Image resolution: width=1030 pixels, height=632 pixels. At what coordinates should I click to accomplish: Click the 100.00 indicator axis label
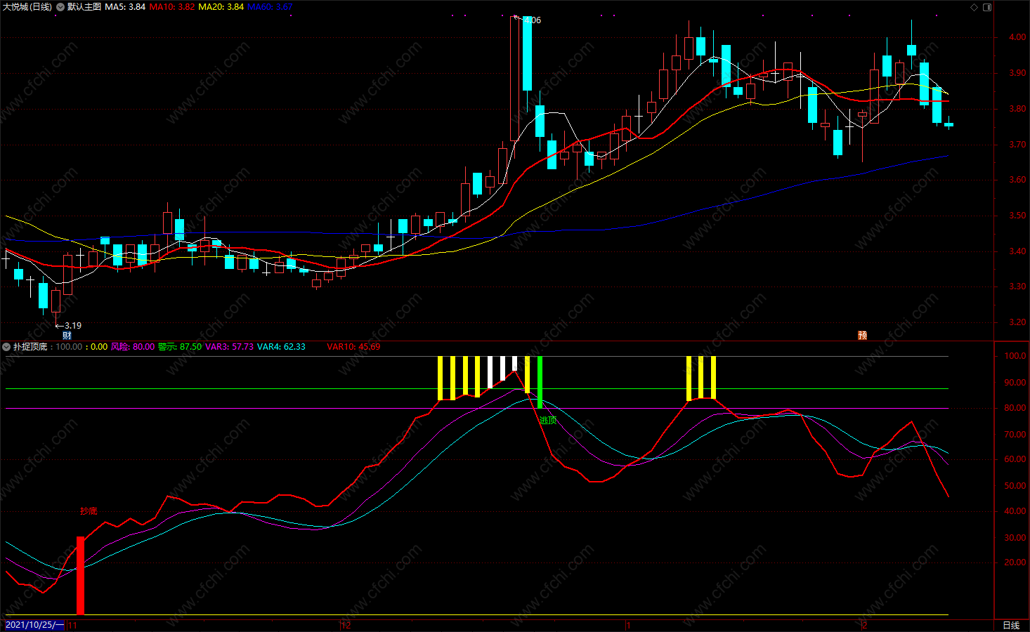coord(1015,356)
